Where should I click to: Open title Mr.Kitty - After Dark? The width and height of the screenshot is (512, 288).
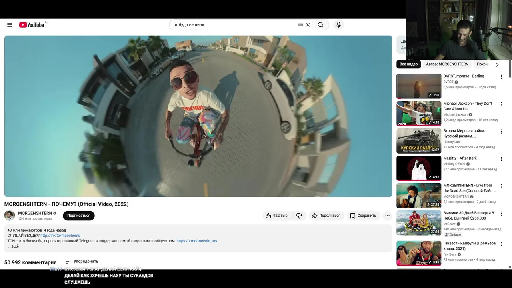coord(460,158)
